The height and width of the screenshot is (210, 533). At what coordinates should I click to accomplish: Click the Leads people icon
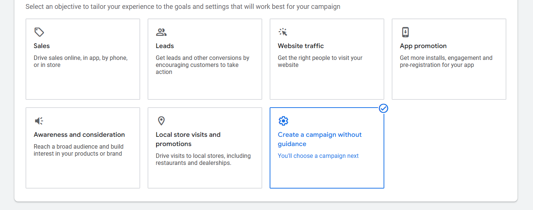coord(161,32)
